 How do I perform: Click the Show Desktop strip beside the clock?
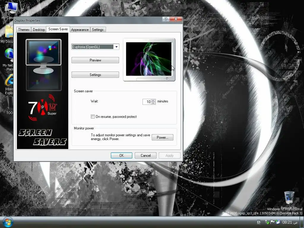[302, 222]
